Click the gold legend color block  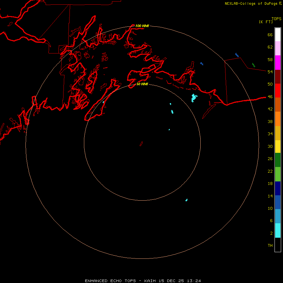pyautogui.click(x=278, y=133)
